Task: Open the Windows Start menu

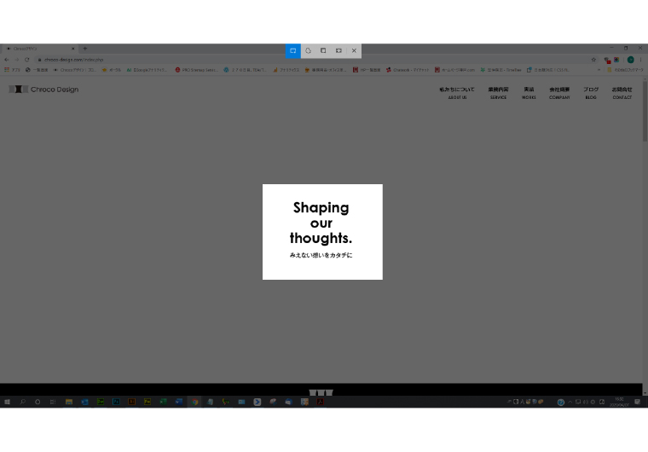Action: pyautogui.click(x=8, y=402)
